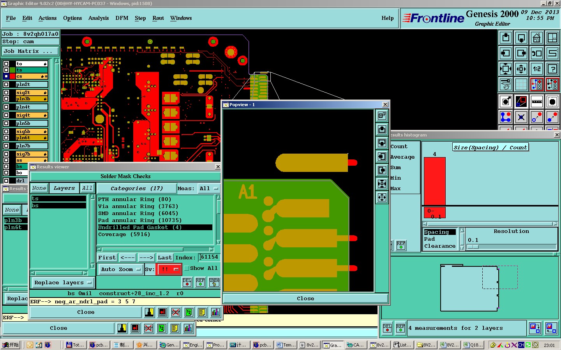The image size is (561, 350).
Task: Click the First navigation button
Action: click(x=107, y=258)
